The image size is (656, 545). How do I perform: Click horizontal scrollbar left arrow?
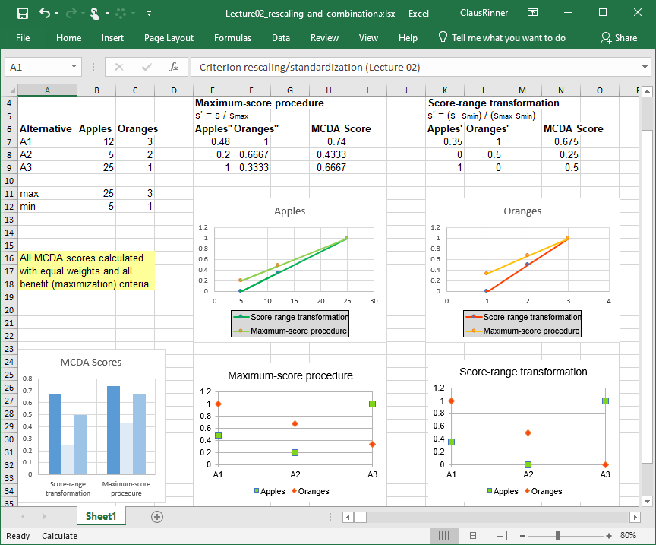348,517
